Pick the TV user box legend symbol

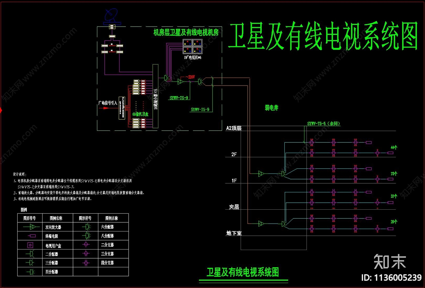pos(30,245)
